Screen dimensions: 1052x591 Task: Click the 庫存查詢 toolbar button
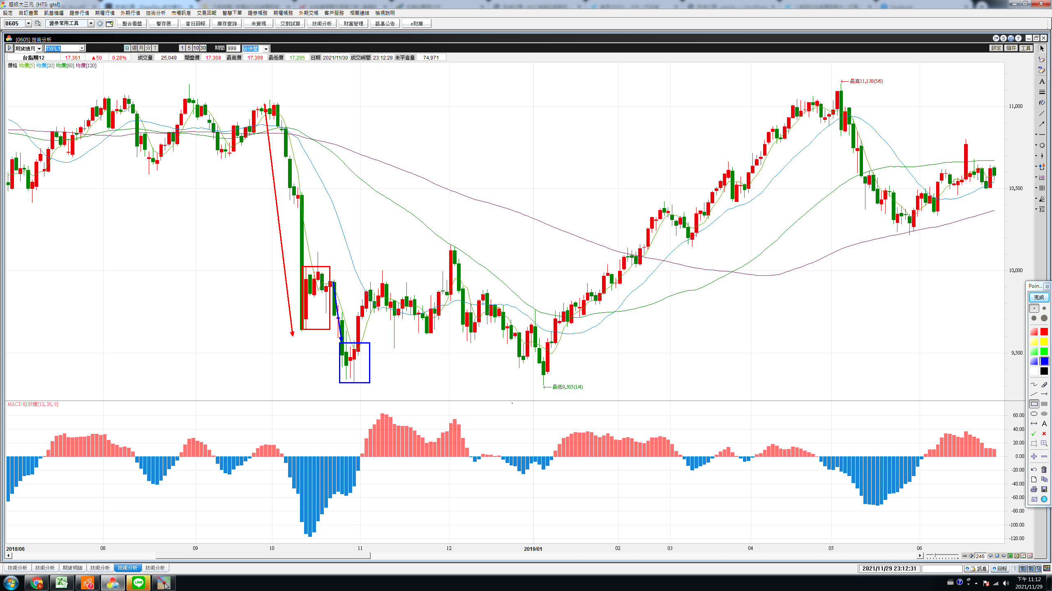[x=227, y=24]
